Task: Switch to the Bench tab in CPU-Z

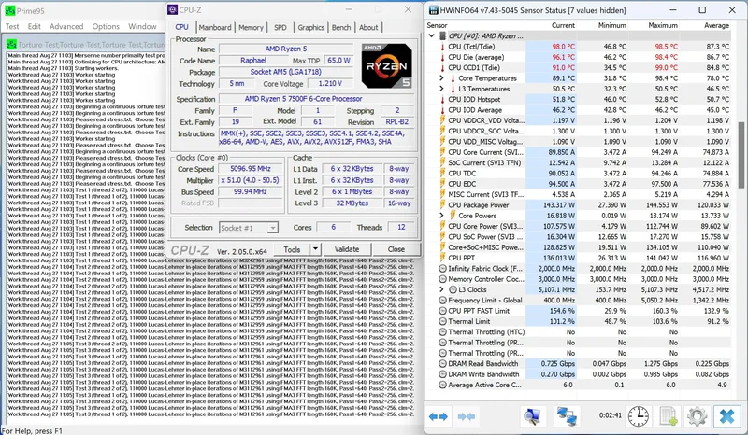Action: click(x=341, y=28)
